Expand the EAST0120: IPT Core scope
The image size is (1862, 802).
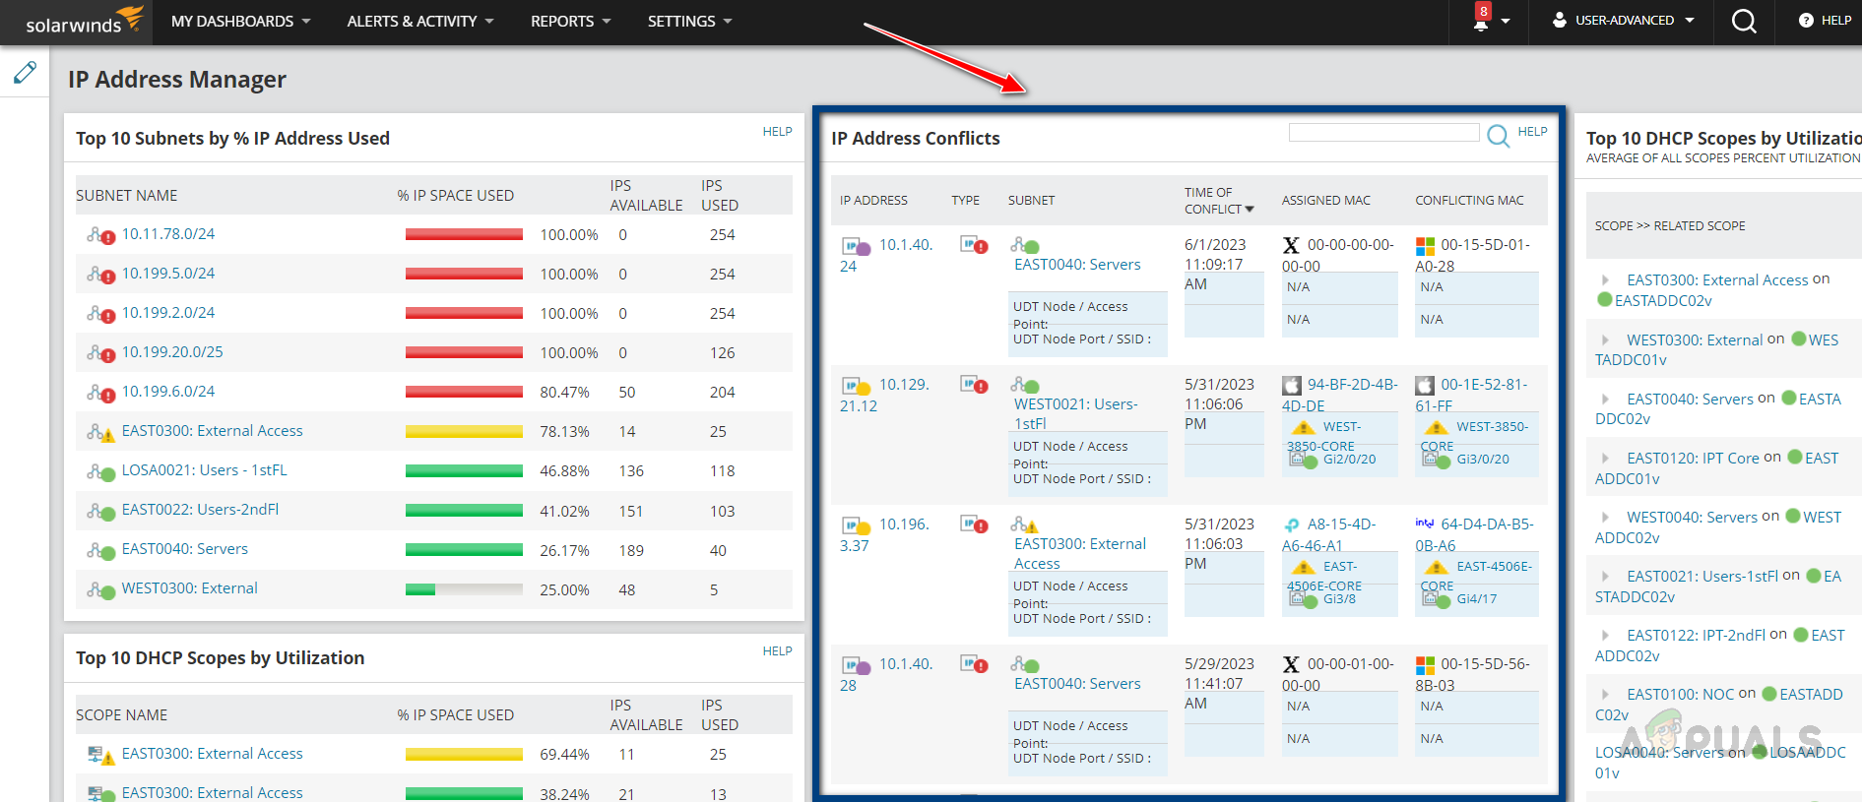(x=1605, y=458)
